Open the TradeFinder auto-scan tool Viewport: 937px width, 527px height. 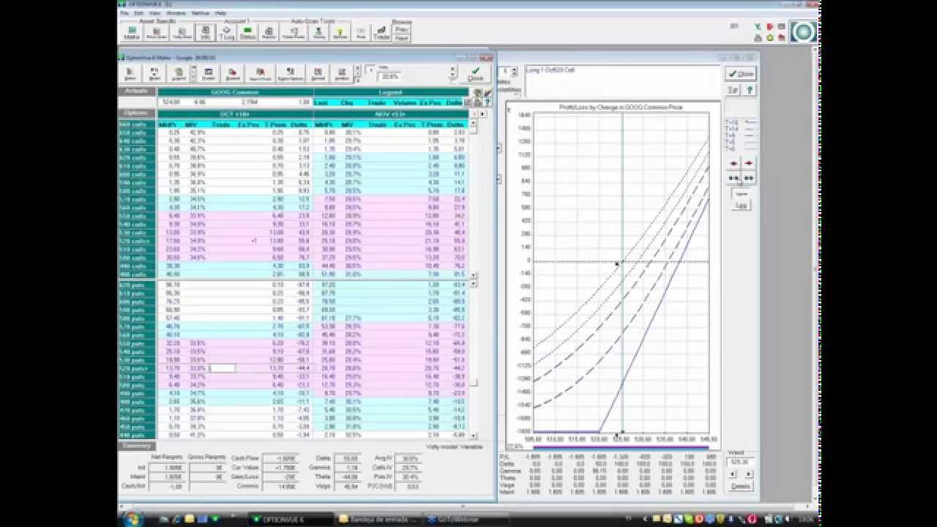coord(294,32)
